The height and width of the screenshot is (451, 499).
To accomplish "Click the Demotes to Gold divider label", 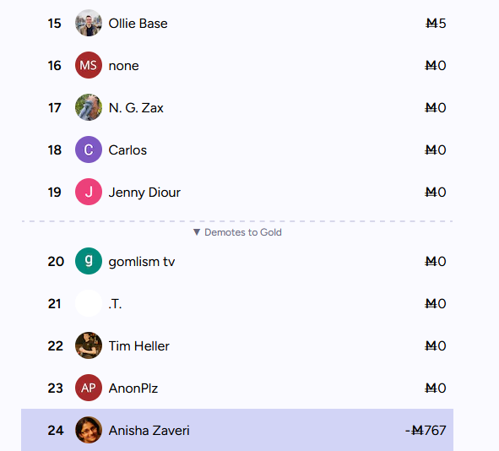I will pos(243,232).
